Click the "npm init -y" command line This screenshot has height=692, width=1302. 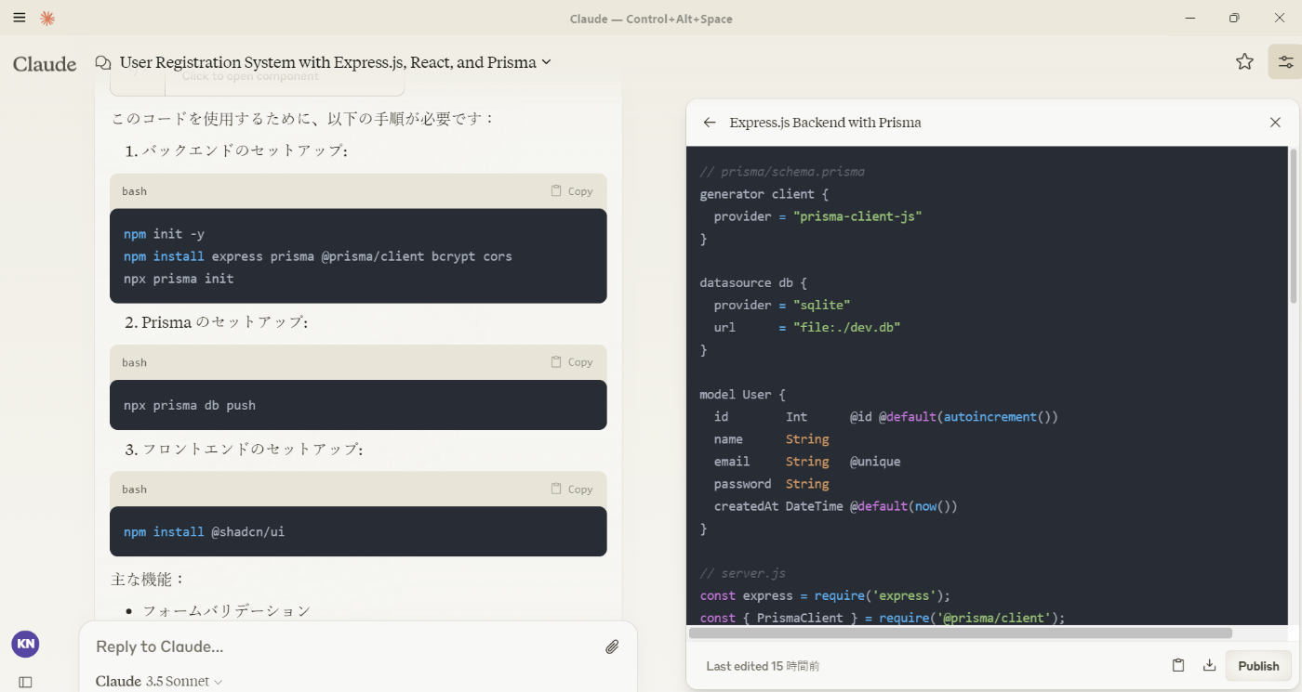coord(164,234)
